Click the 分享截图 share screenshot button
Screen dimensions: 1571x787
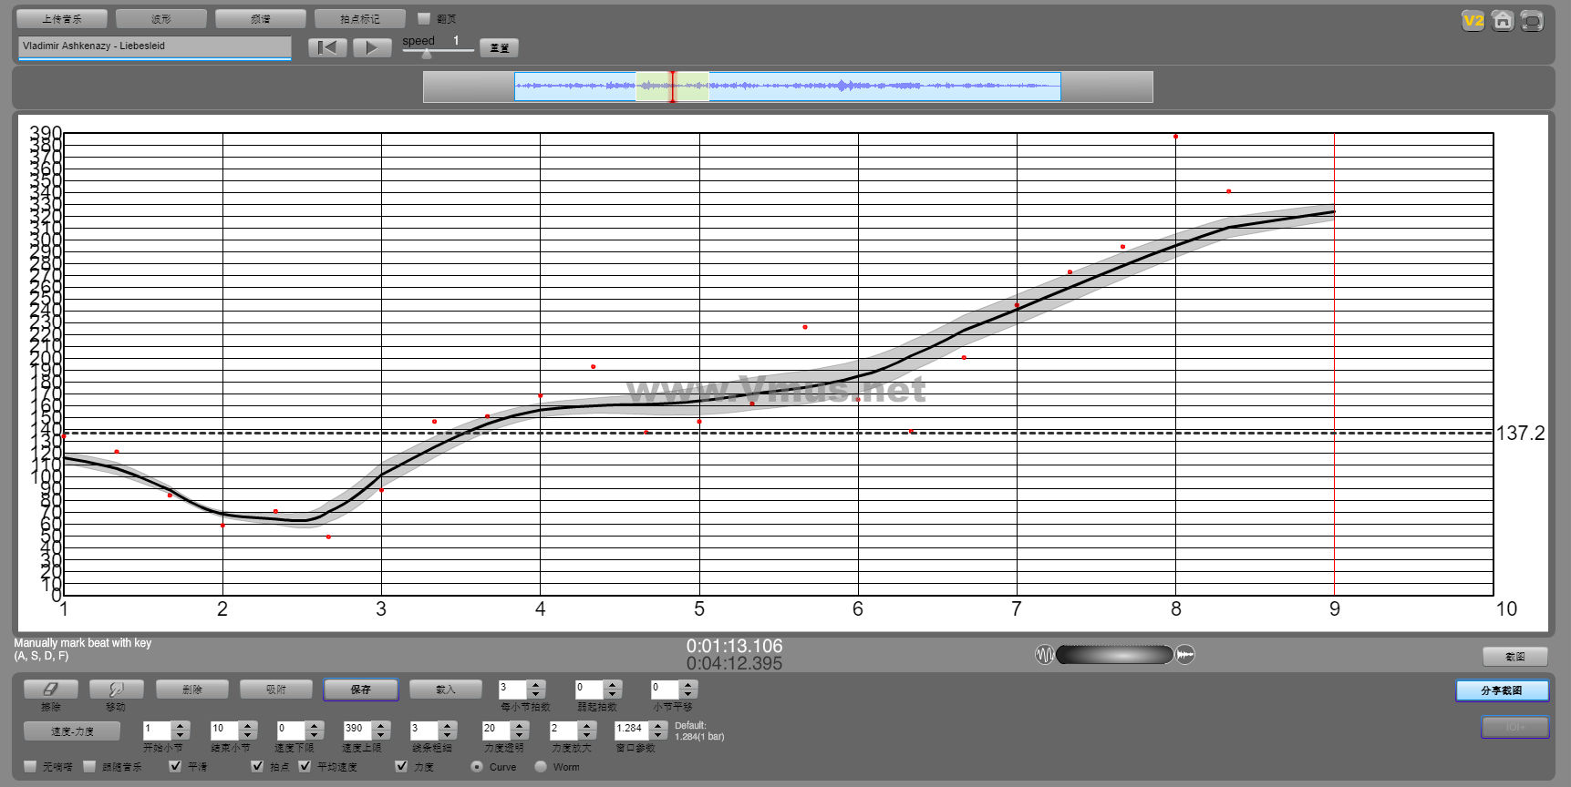1501,690
